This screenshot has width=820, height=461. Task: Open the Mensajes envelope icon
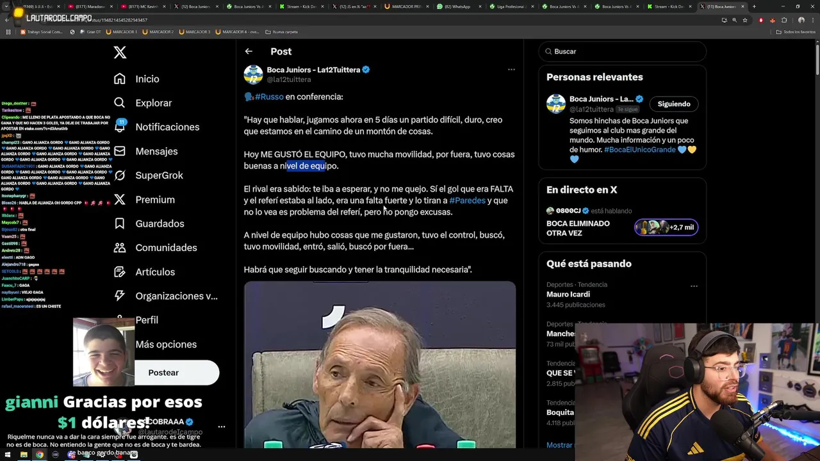coord(120,151)
